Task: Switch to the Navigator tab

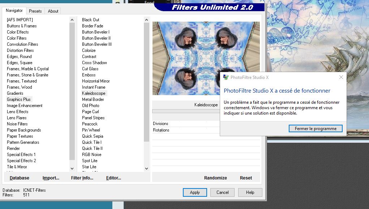Action: coord(14,10)
